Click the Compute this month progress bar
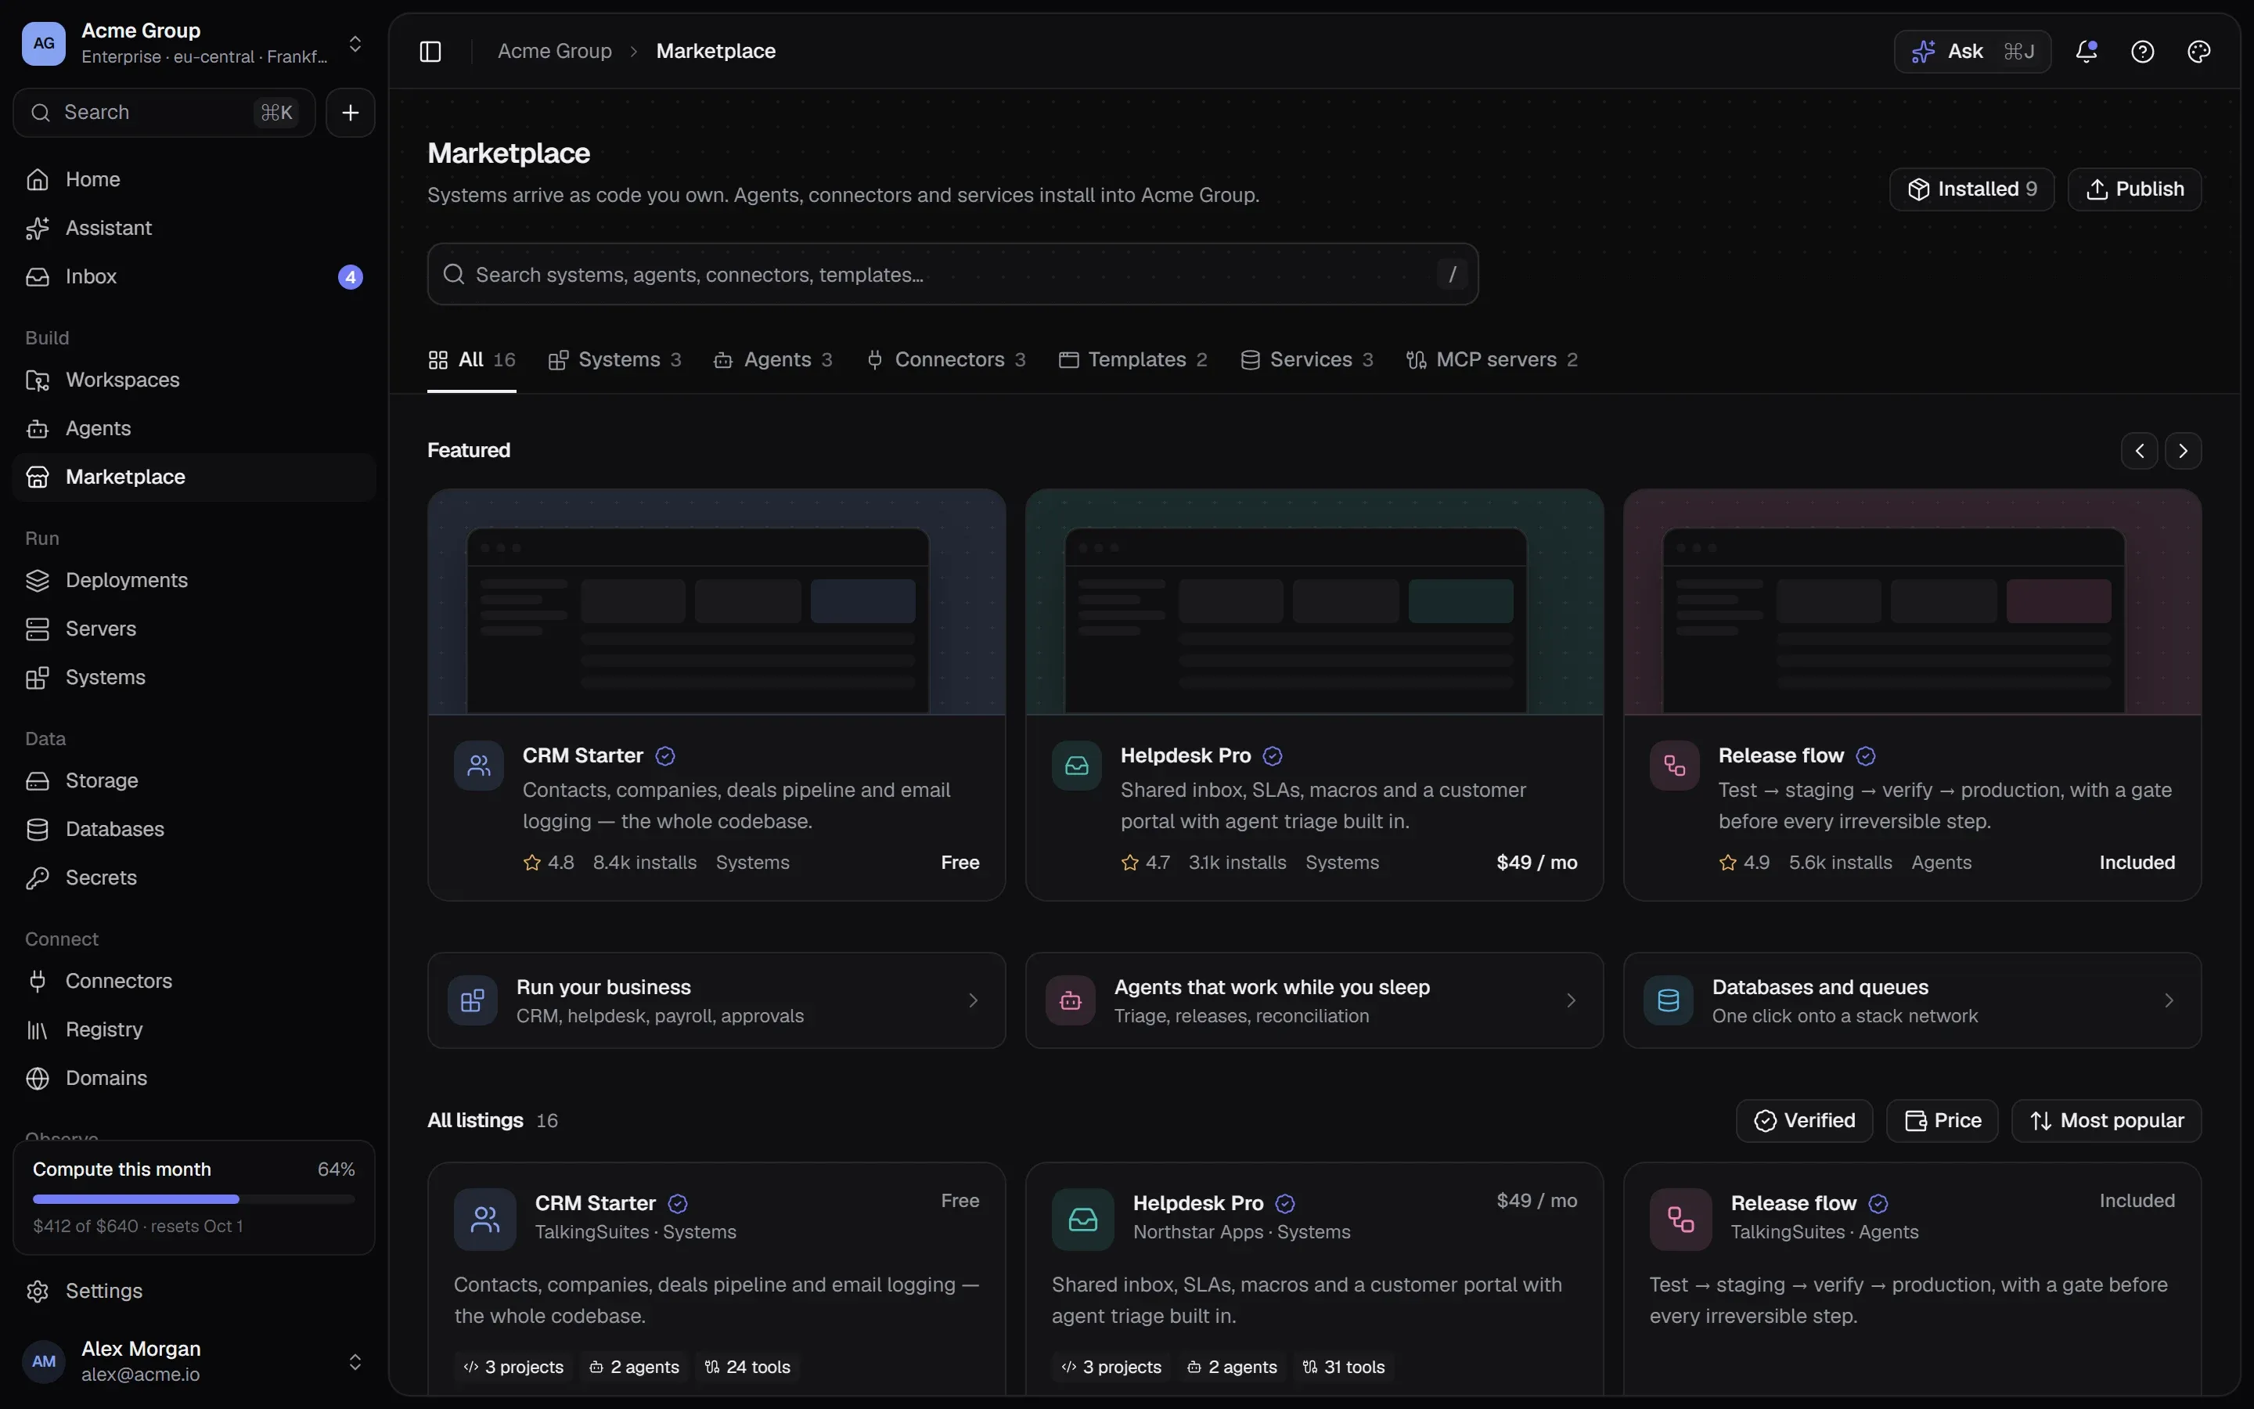Viewport: 2254px width, 1409px height. click(x=194, y=1198)
